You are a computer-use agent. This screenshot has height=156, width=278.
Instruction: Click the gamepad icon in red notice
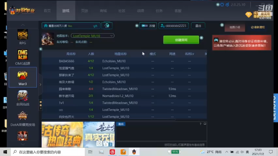pyautogui.click(x=216, y=40)
